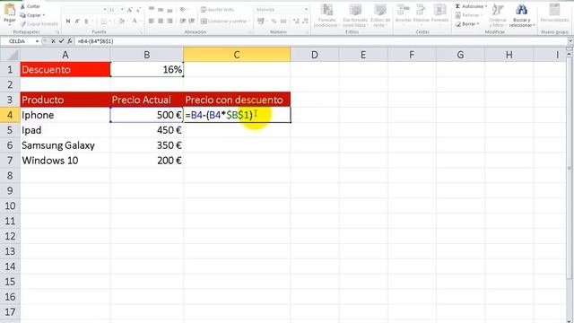Open Estilos de celda menu
Image resolution: width=574 pixels, height=323 pixels.
380,15
